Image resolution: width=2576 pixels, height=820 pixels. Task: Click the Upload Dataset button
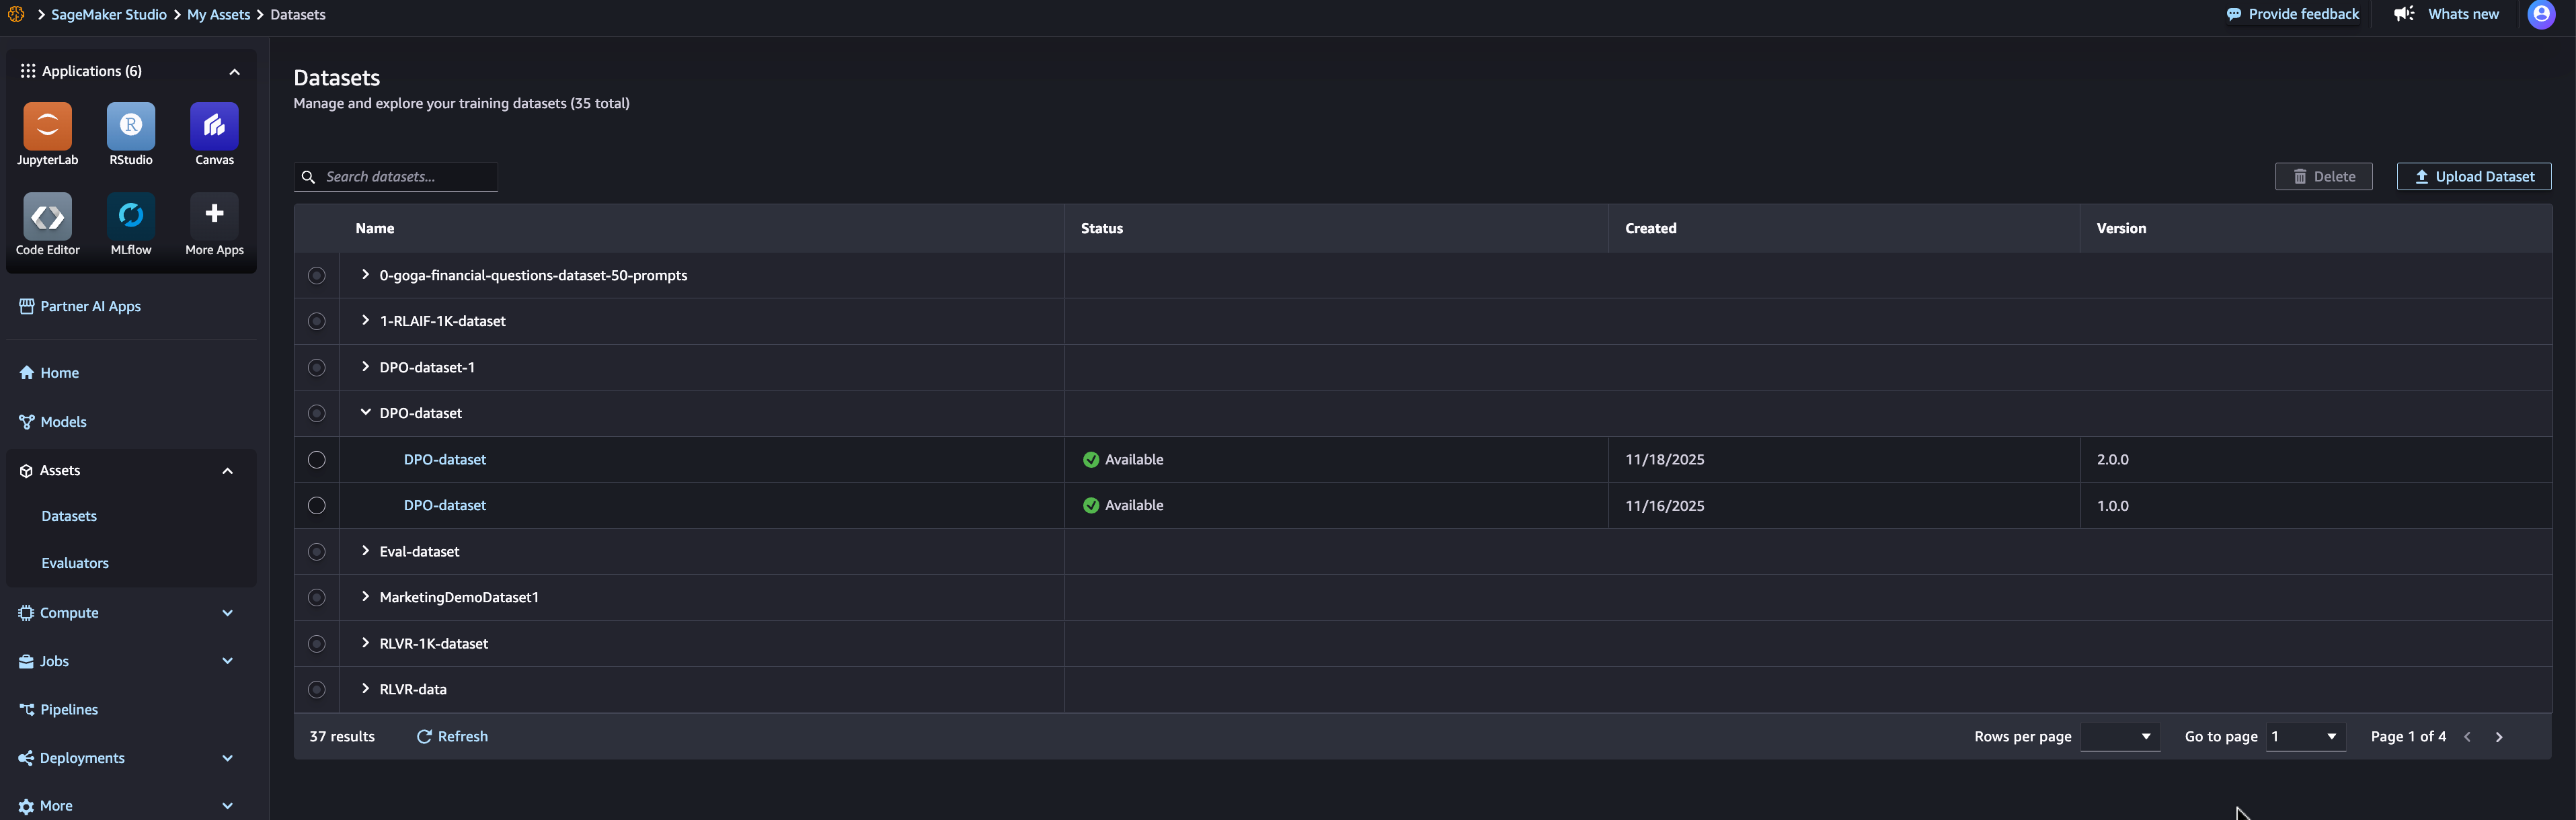pos(2473,176)
